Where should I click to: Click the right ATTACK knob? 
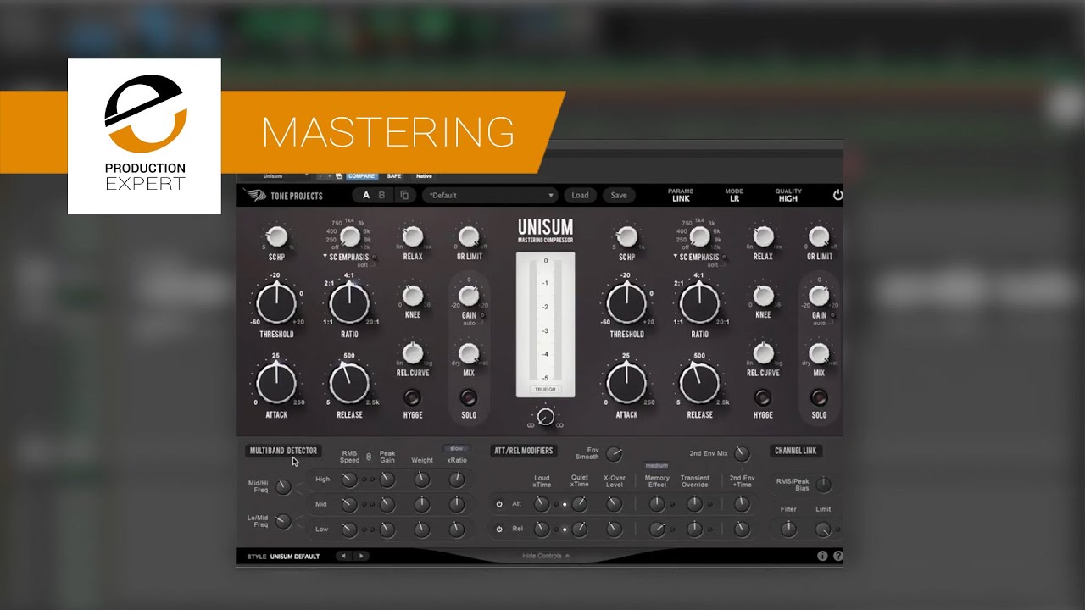pyautogui.click(x=626, y=384)
